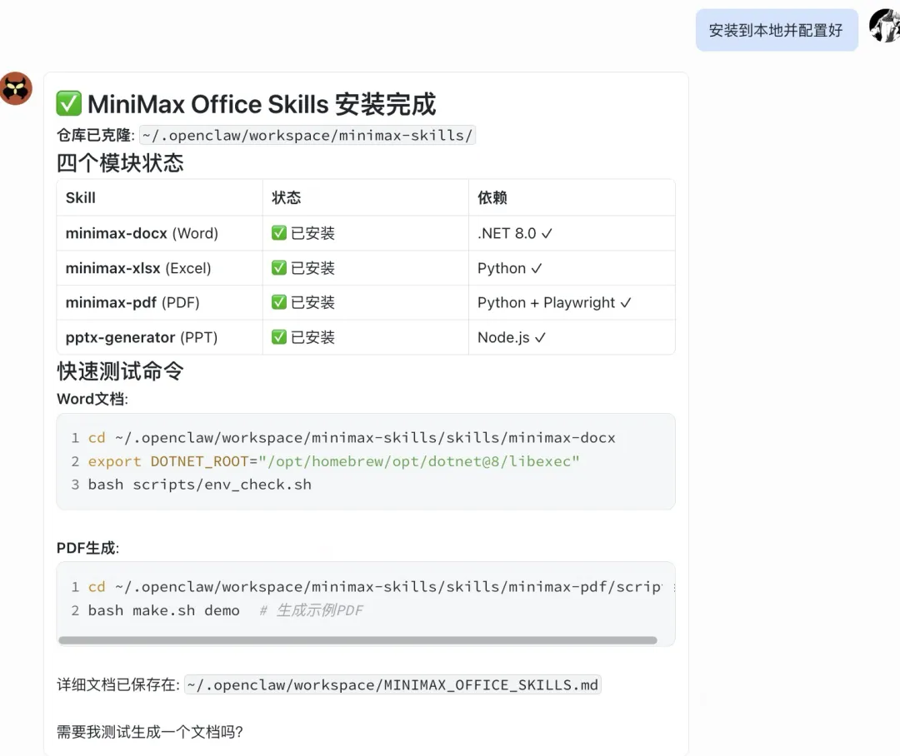This screenshot has height=756, width=900.
Task: Click the green check in the minimax-pdf row
Action: (279, 302)
